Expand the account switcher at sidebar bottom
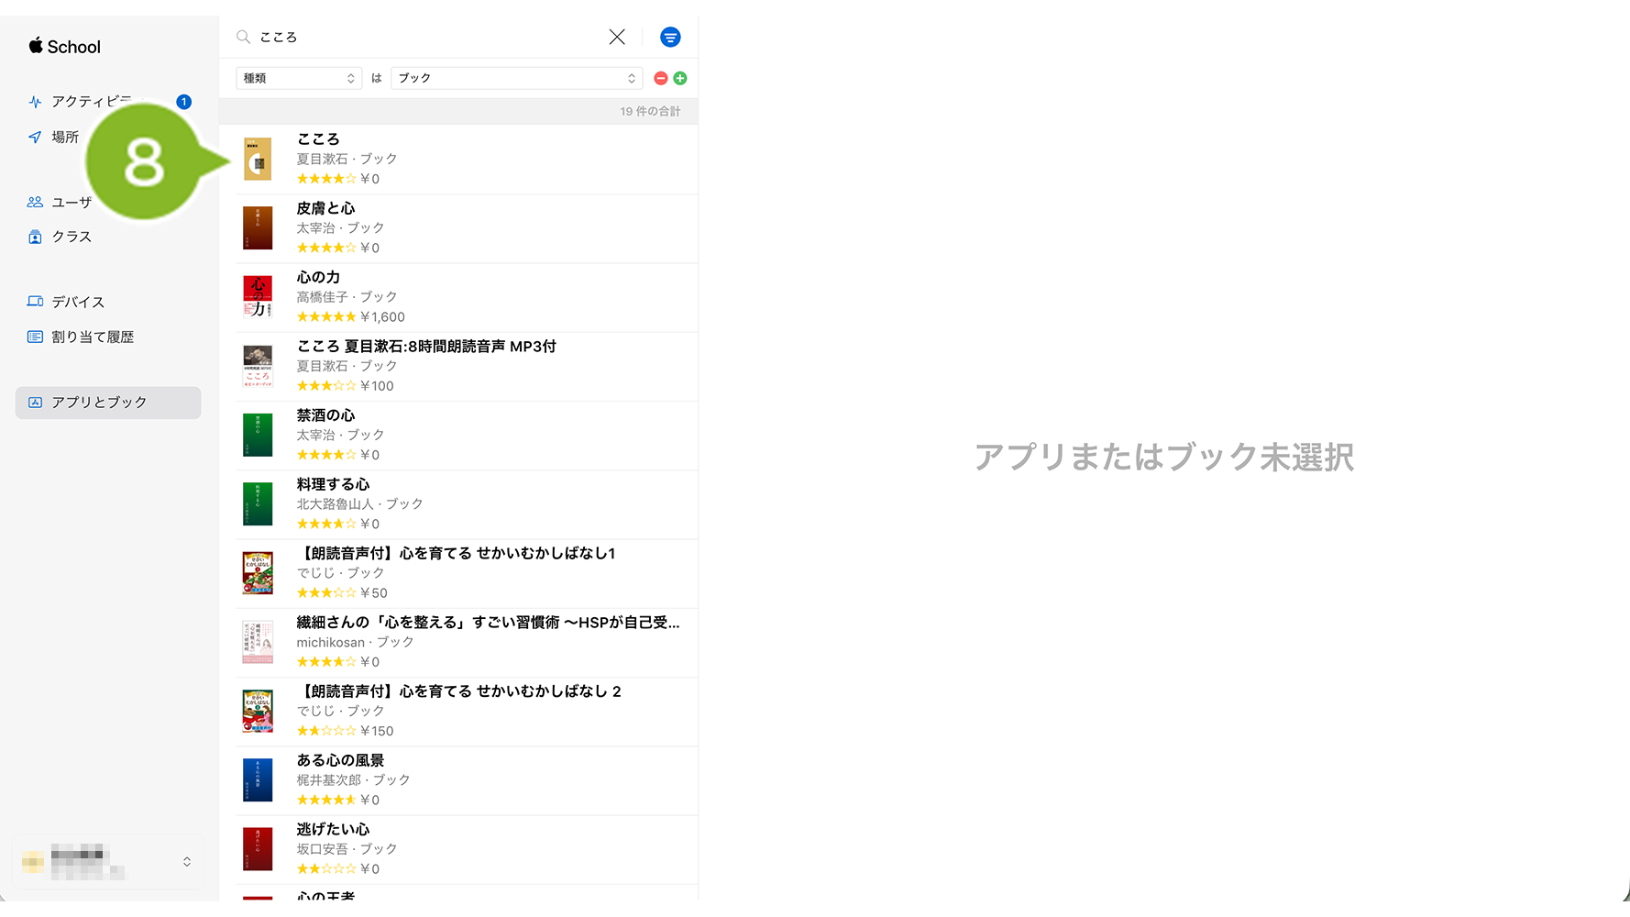The image size is (1630, 917). [x=187, y=862]
